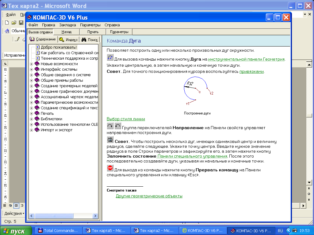
Task: Click the Стр. 5 status bar entry
Action: pyautogui.click(x=10, y=222)
